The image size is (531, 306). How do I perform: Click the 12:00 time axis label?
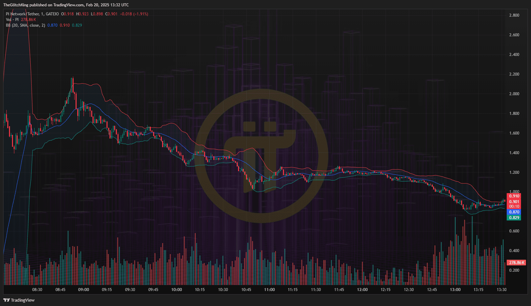362,290
